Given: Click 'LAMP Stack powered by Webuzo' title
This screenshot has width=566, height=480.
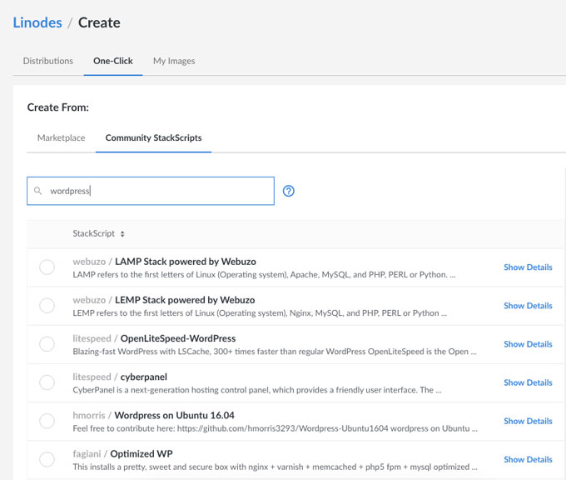Looking at the screenshot, I should tap(186, 262).
